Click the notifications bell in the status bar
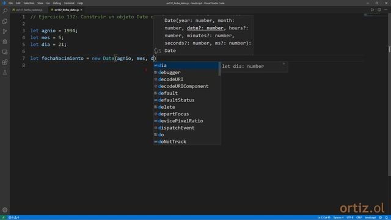This screenshot has width=391, height=220. coord(387,218)
